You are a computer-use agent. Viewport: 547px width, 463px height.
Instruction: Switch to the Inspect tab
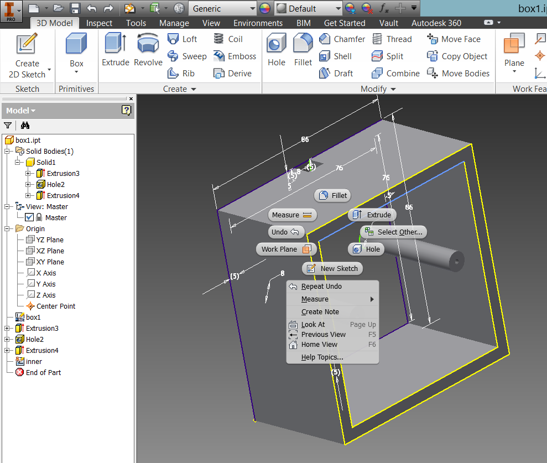pos(99,23)
